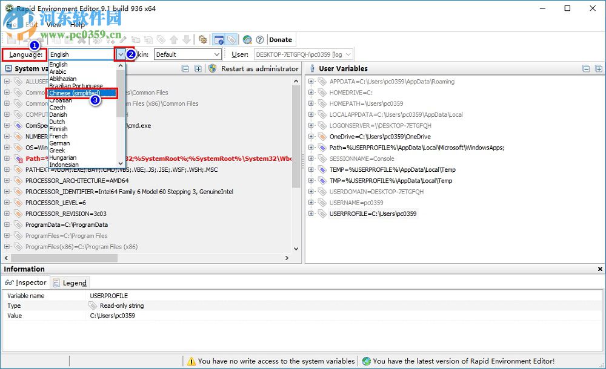Click the Donate button's adjacent globe icon
Viewport: 606px width, 369px height.
[247, 39]
